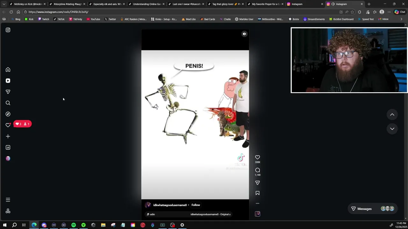Open the StreamElements bookmark
Screen dimensions: 408x229
pyautogui.click(x=314, y=19)
